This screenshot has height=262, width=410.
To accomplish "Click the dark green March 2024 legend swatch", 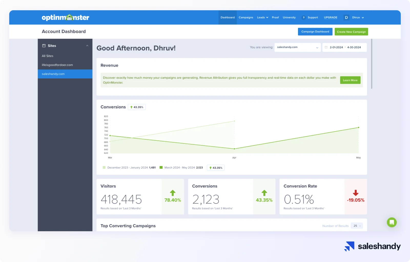I will pyautogui.click(x=161, y=167).
